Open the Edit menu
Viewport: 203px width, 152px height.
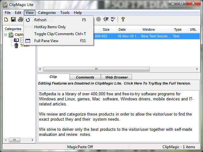click(18, 13)
